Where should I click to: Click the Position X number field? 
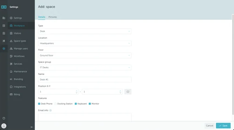point(58,92)
